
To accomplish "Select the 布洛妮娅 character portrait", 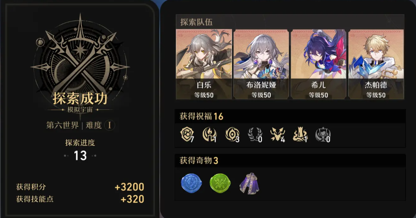I will [x=261, y=64].
